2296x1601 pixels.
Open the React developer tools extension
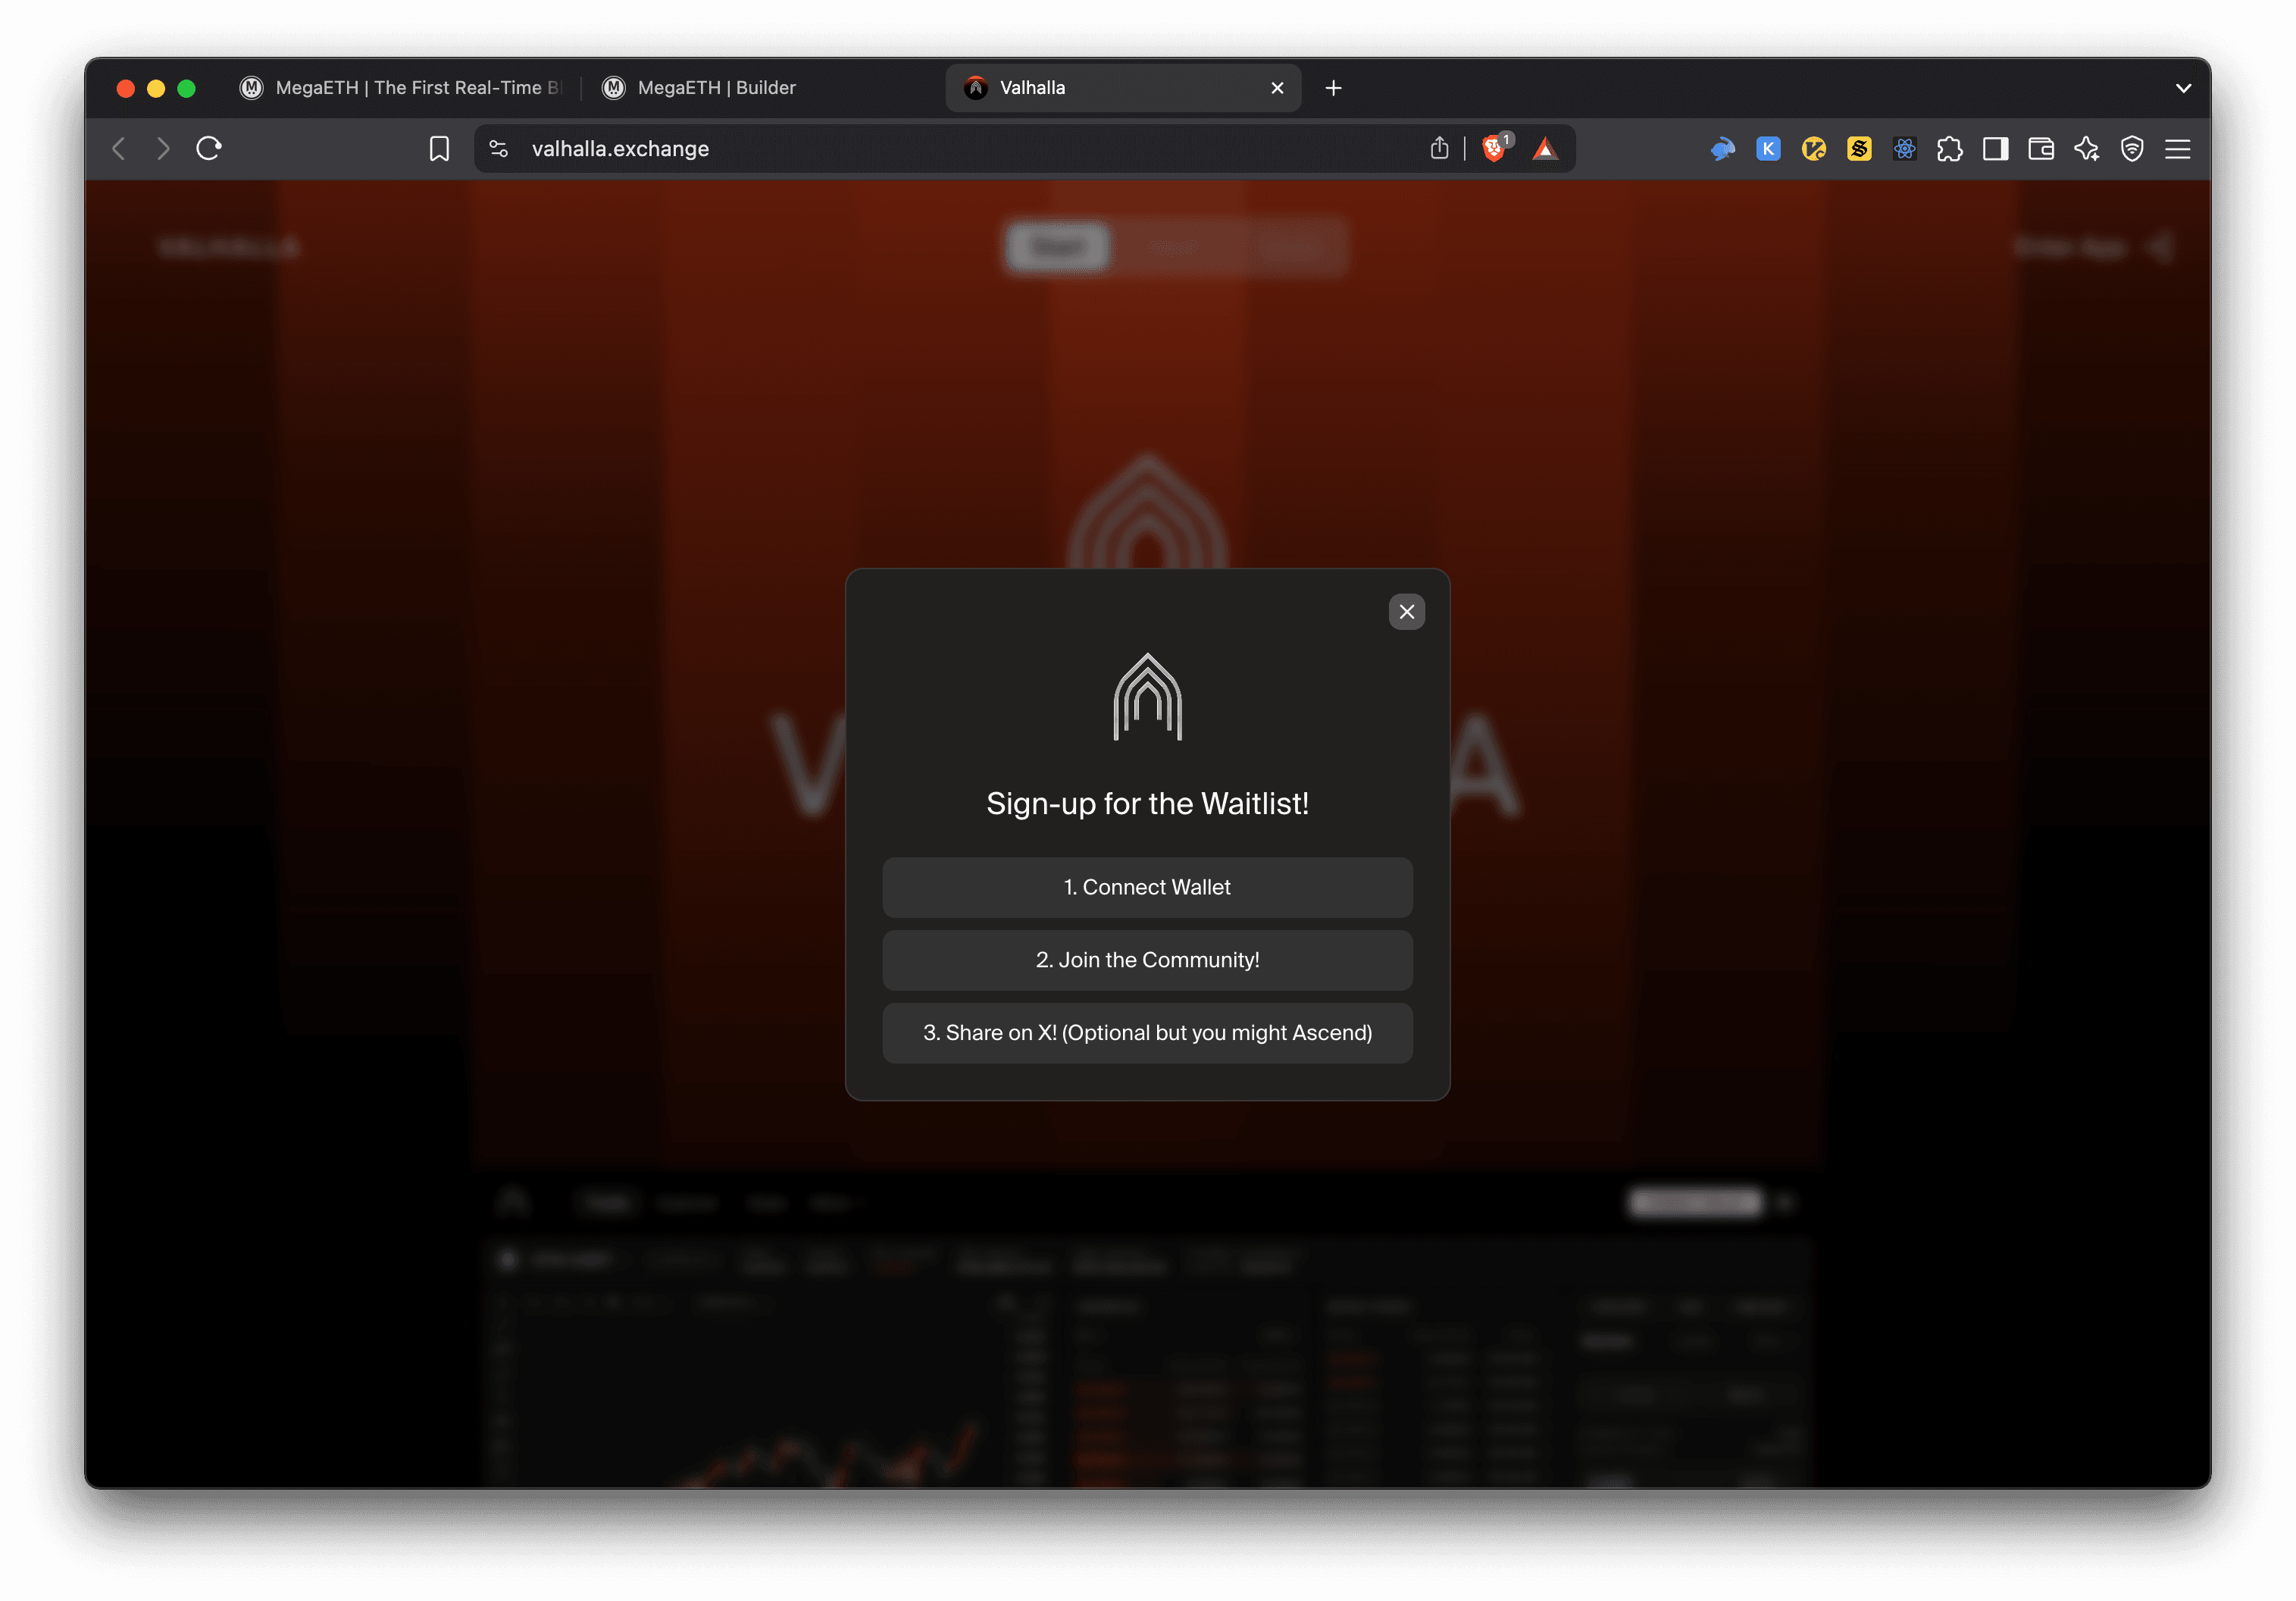point(1904,149)
